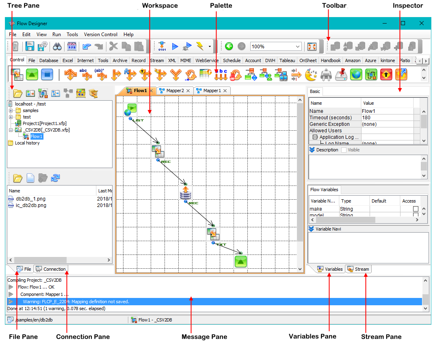The height and width of the screenshot is (343, 433).
Task: Switch to the Mapper2 tab
Action: tap(174, 91)
